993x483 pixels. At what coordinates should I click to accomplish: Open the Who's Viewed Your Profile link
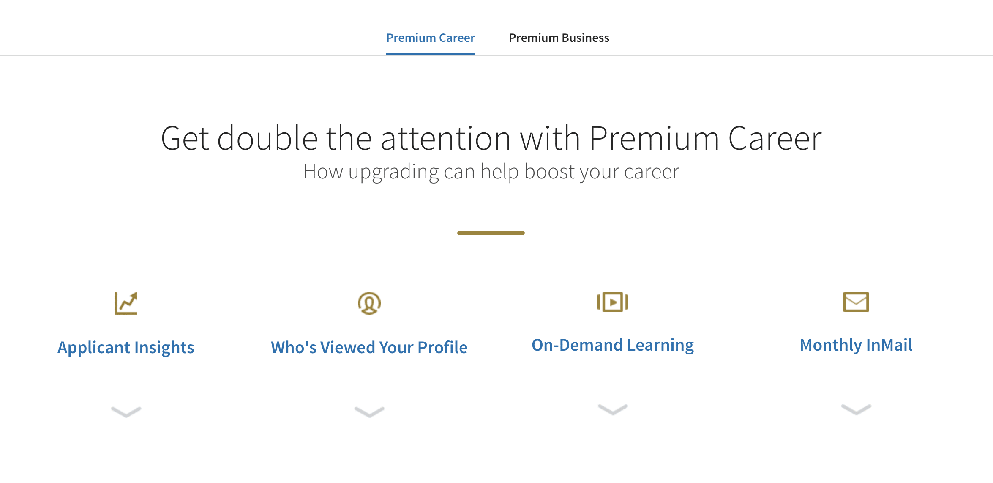[369, 347]
